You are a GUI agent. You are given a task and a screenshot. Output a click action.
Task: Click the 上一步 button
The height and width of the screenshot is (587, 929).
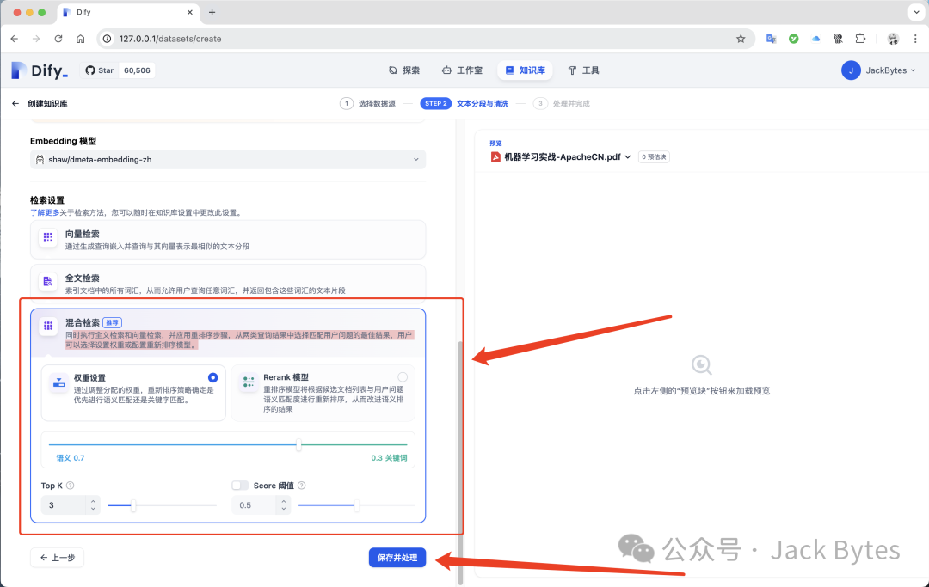pos(57,558)
